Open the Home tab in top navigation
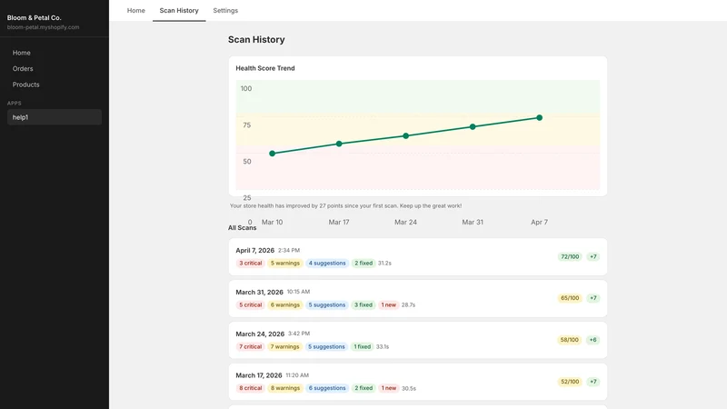This screenshot has width=727, height=409. pos(135,10)
